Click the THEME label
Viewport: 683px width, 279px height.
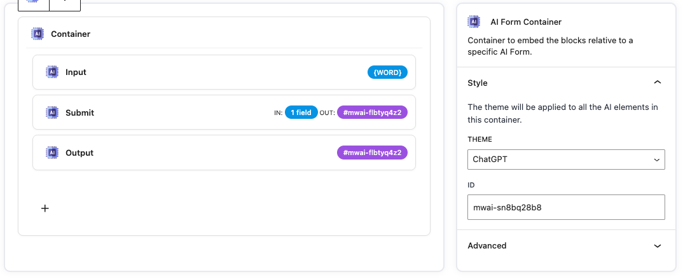point(479,139)
